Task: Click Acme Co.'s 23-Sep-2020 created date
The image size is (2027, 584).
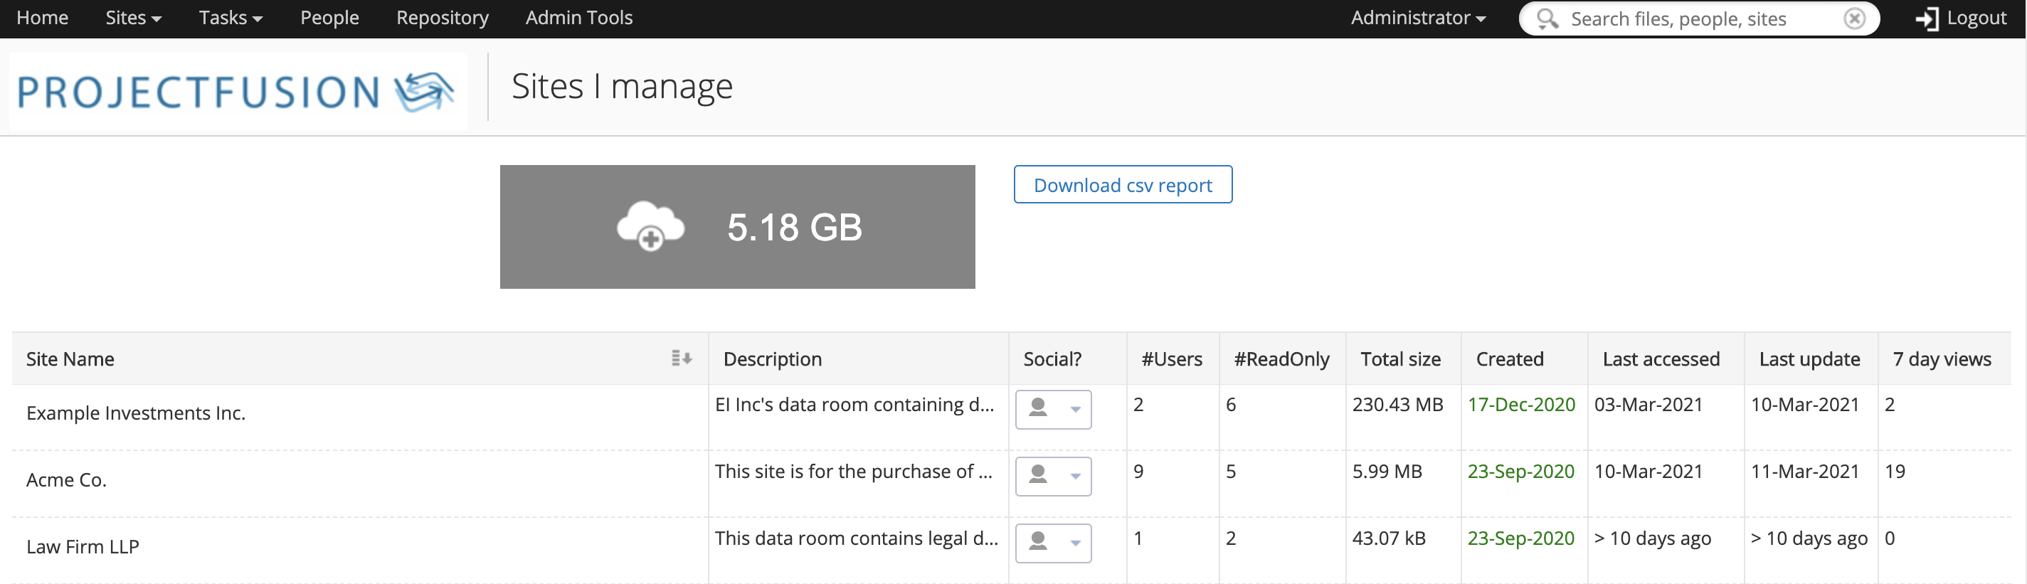Action: click(x=1521, y=472)
